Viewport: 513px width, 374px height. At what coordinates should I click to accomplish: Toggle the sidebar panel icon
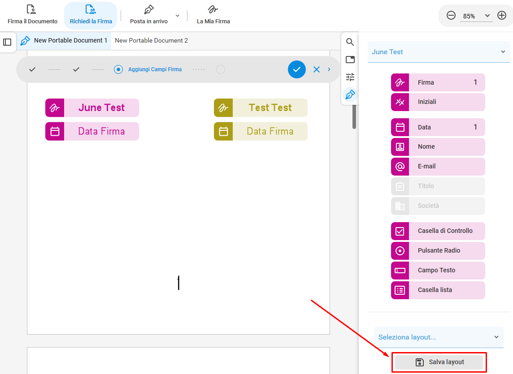7,42
